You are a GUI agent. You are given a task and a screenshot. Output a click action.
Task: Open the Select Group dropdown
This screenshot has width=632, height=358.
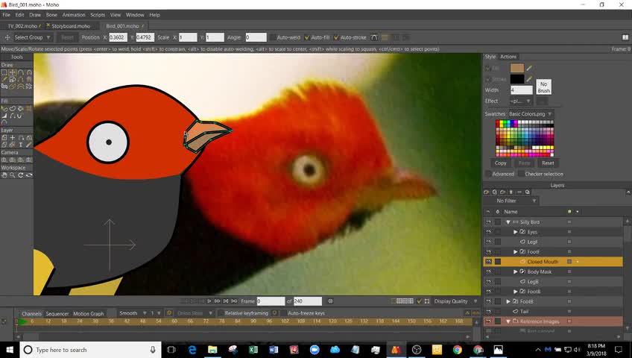[x=32, y=37]
